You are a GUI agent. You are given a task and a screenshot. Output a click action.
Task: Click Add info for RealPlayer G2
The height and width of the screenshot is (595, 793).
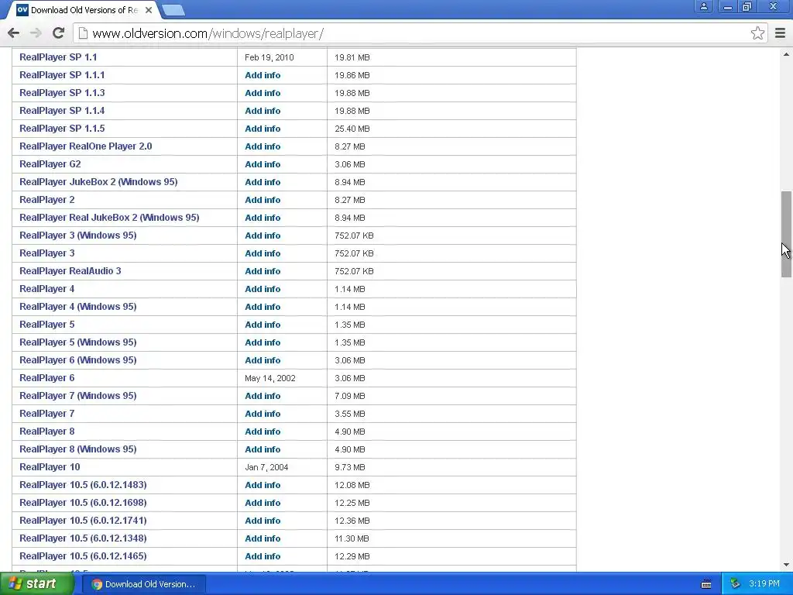pos(263,164)
